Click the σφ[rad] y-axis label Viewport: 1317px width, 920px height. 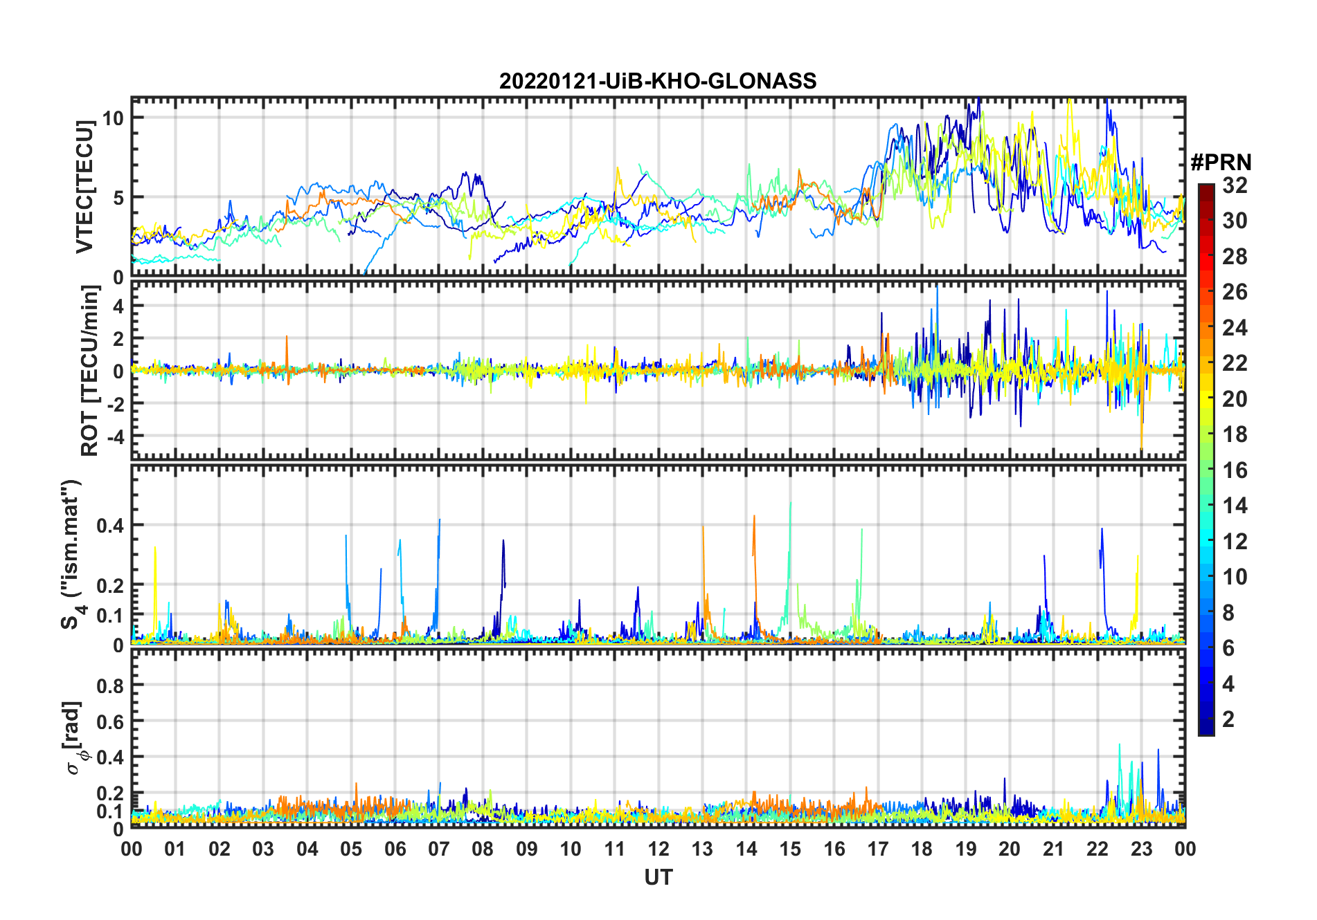[x=75, y=737]
